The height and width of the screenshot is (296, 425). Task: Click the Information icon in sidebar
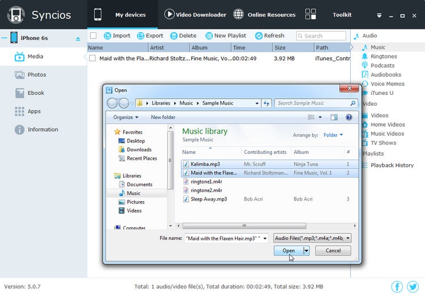pos(19,130)
